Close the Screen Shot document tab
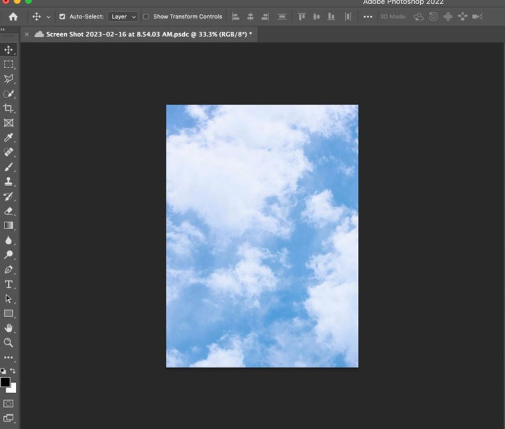This screenshot has height=429, width=505. 27,34
